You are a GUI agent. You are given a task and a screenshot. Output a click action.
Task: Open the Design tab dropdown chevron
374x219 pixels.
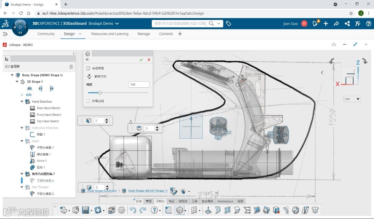coord(80,34)
